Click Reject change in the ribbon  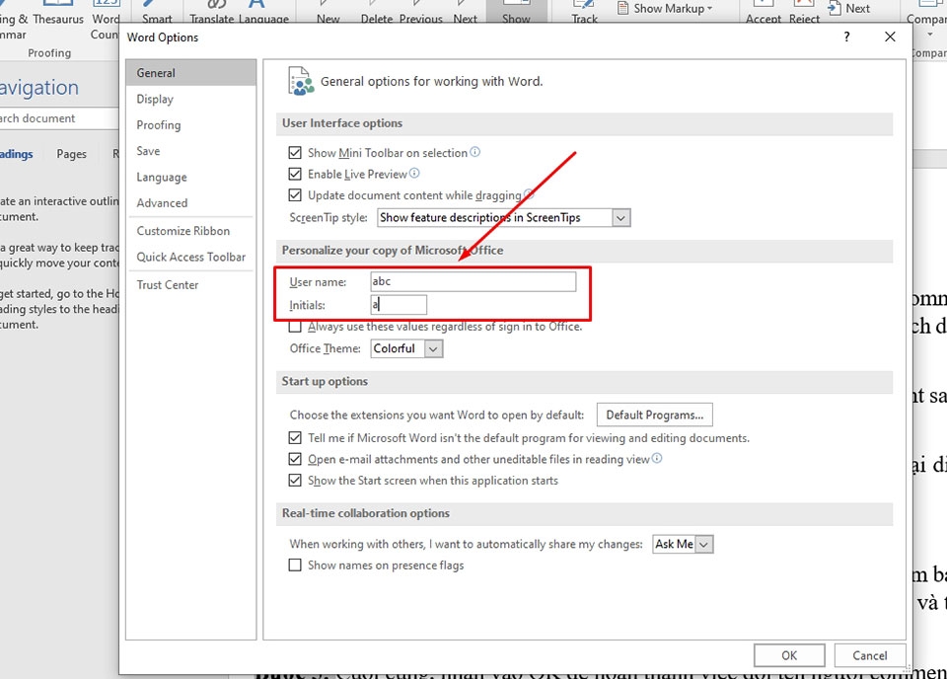(x=805, y=13)
